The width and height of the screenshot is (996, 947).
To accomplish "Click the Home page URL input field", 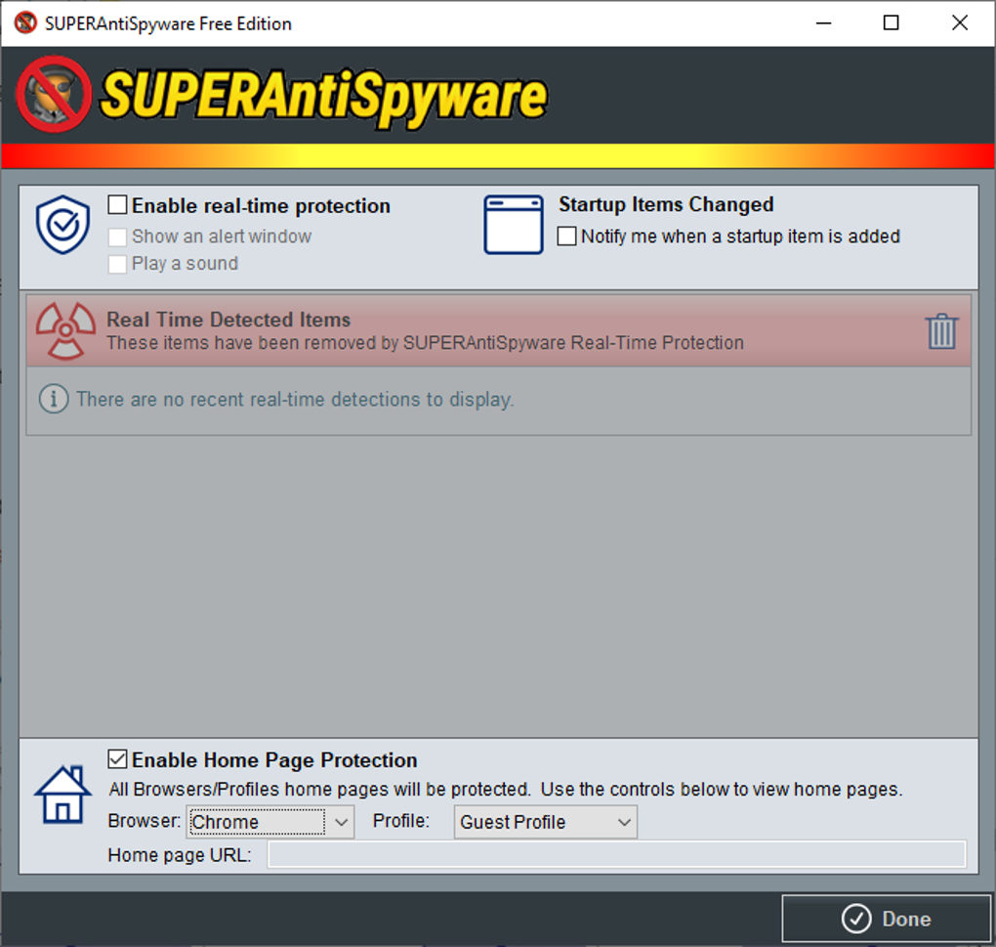I will pyautogui.click(x=615, y=854).
